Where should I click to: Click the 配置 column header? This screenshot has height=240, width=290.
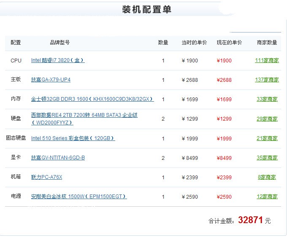click(16, 43)
